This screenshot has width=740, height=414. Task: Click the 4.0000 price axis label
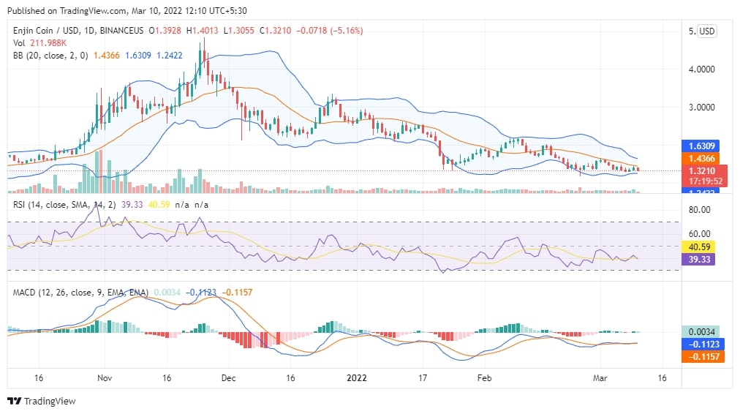pos(702,69)
